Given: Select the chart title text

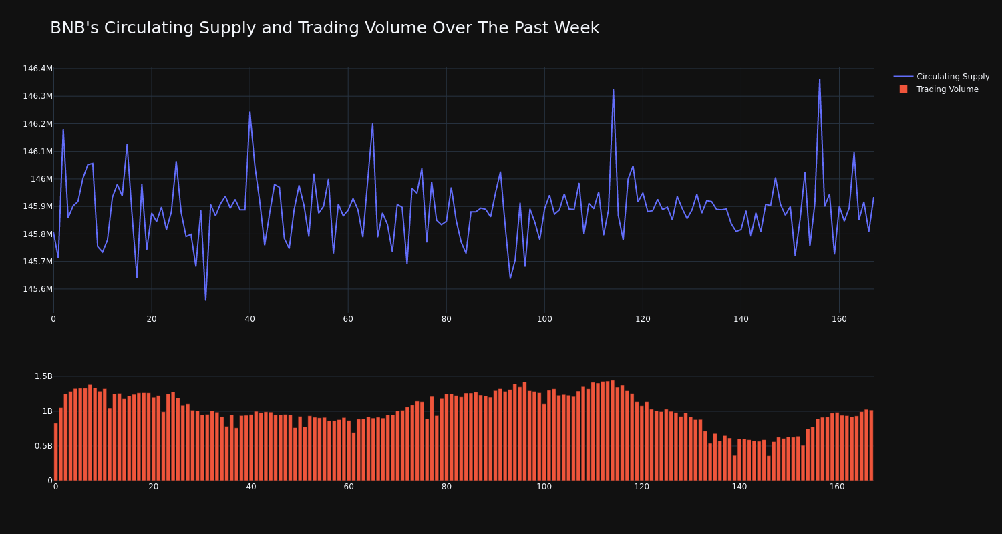Looking at the screenshot, I should click(325, 28).
